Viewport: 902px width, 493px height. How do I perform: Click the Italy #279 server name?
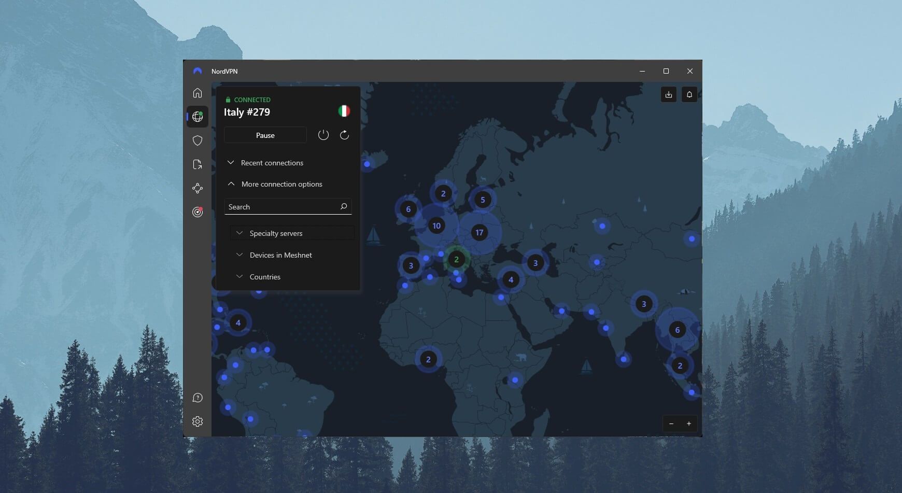pos(247,112)
